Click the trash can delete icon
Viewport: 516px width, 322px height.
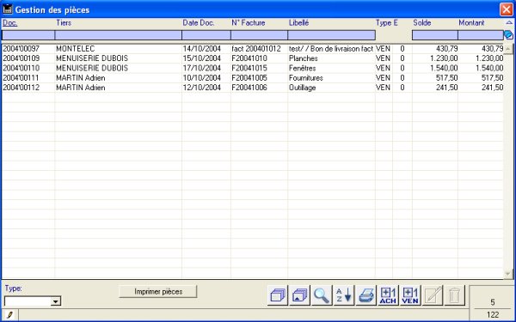click(454, 295)
